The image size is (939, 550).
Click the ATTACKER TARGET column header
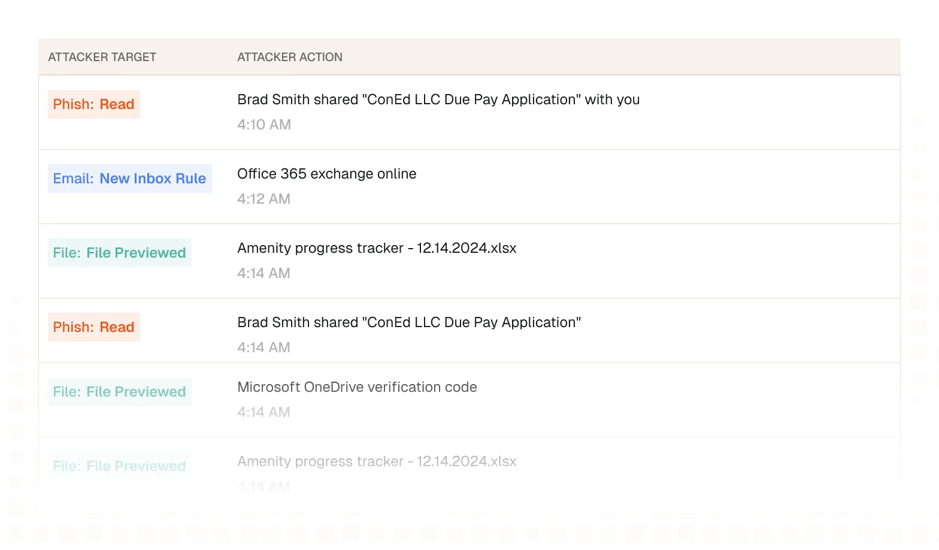pyautogui.click(x=102, y=57)
